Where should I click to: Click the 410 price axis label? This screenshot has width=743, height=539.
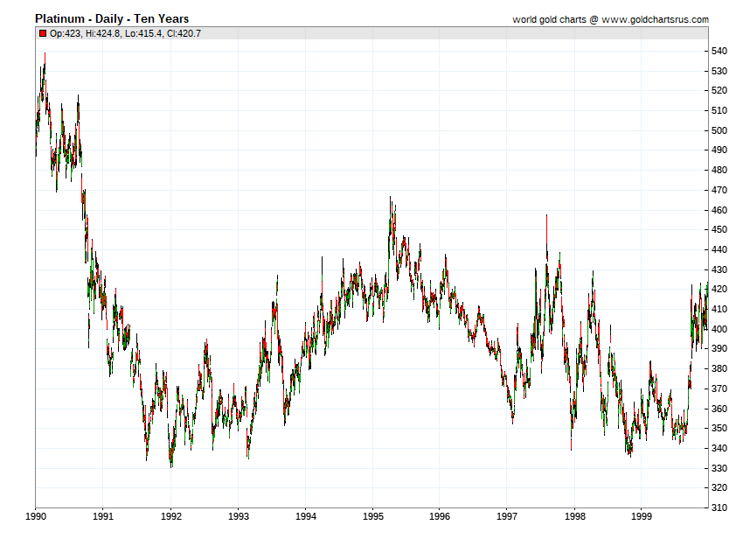pyautogui.click(x=719, y=309)
